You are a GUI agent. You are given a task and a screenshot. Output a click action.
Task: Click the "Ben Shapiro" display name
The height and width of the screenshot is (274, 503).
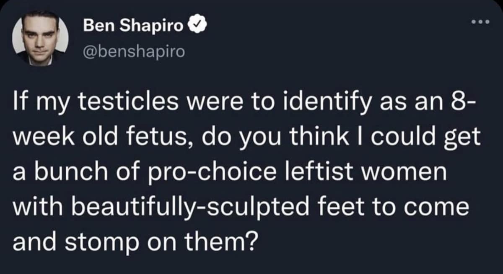(x=134, y=26)
